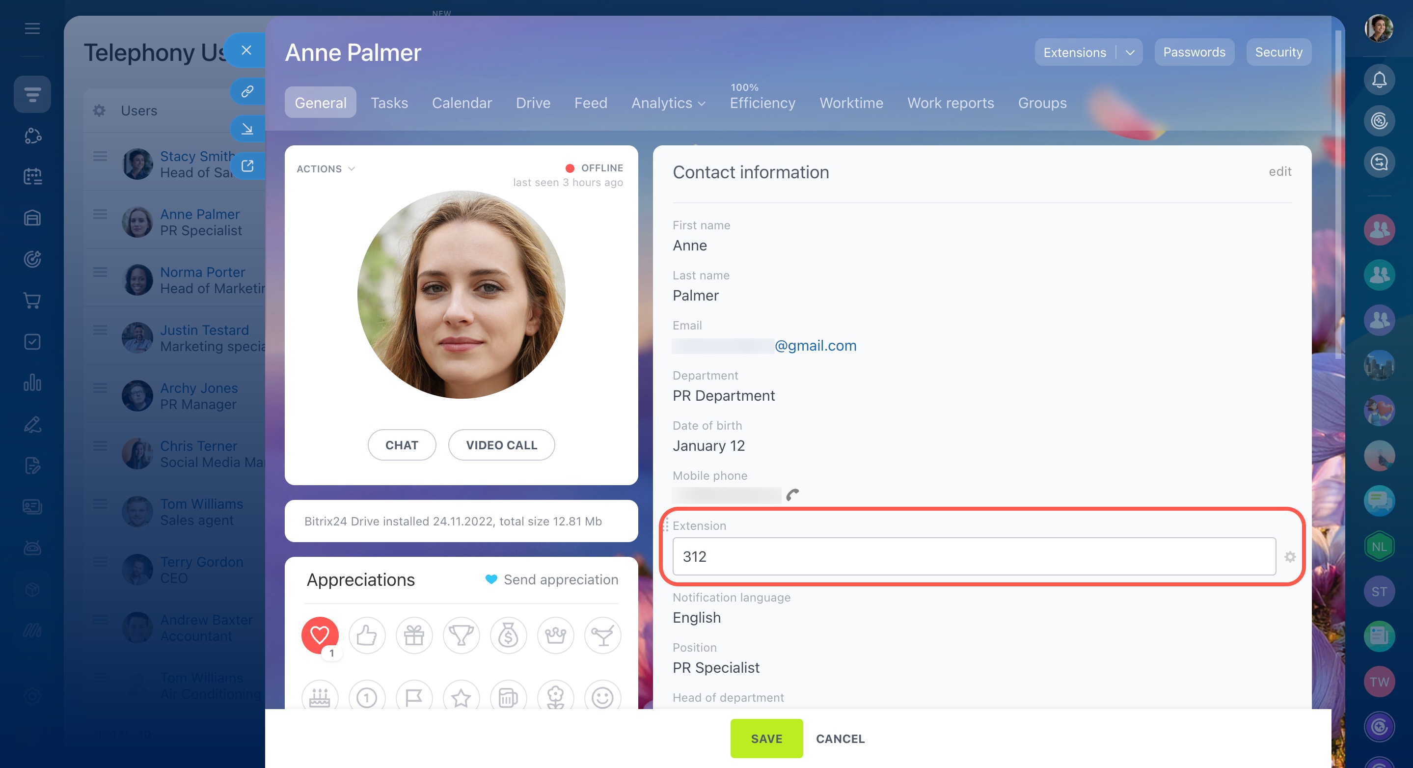This screenshot has width=1413, height=768.
Task: Click the heart appreciation icon
Action: (x=320, y=635)
